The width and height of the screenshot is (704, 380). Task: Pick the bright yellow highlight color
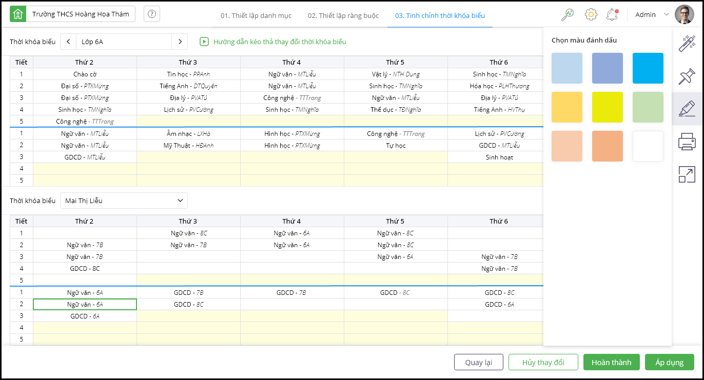coord(608,107)
